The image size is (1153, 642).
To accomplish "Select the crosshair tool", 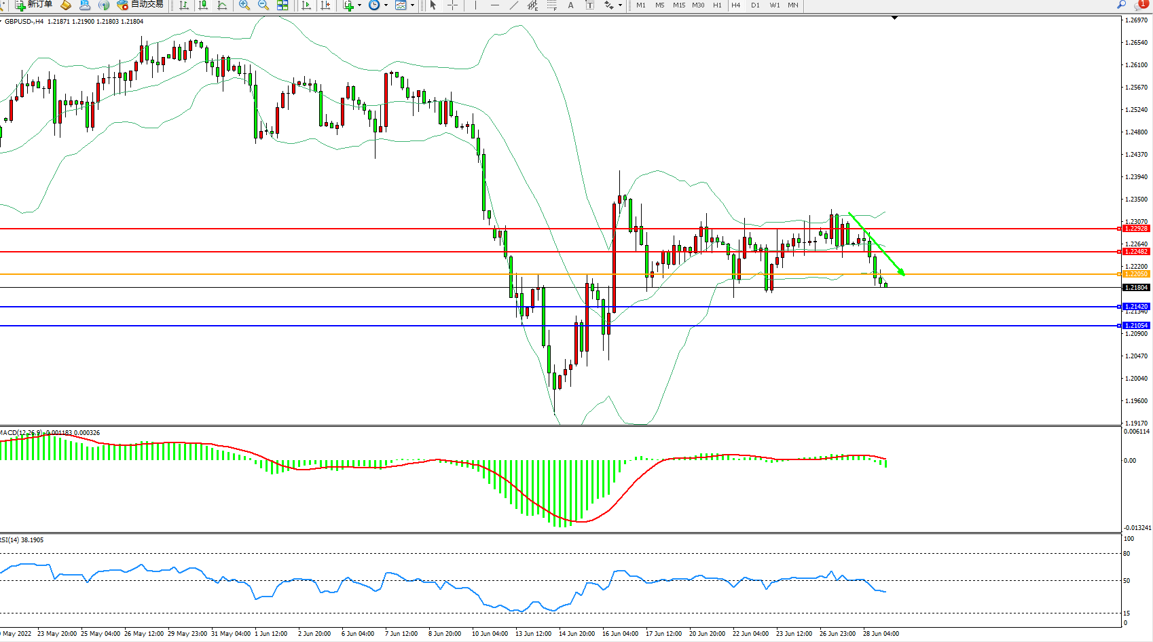I will coord(452,5).
